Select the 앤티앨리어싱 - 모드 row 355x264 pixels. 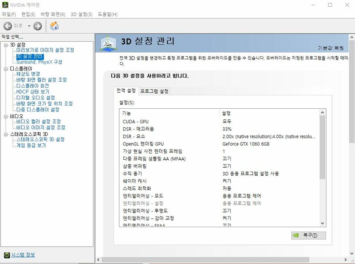(x=219, y=196)
